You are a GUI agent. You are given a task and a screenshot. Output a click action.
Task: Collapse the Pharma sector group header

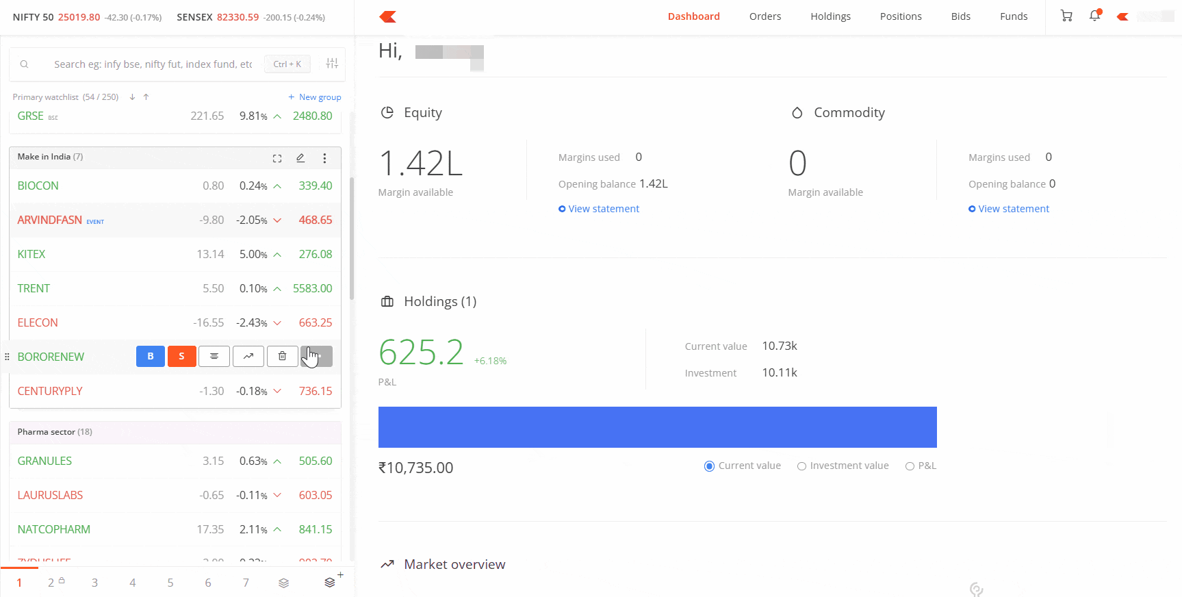[175, 432]
